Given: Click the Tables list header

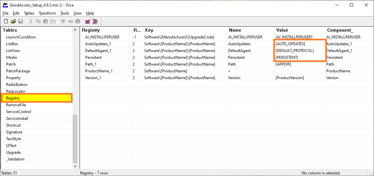Looking at the screenshot, I should 36,30.
